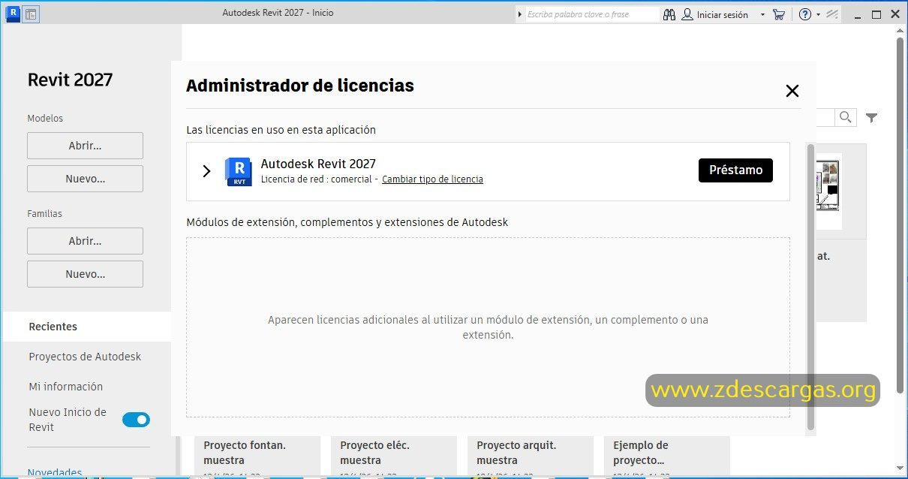
Task: Click the license dialog vertical scrollbar
Action: pos(810,288)
